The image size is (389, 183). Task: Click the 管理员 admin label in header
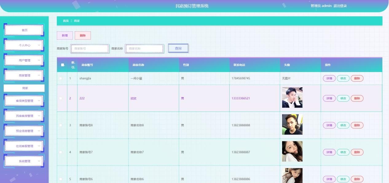coord(321,6)
